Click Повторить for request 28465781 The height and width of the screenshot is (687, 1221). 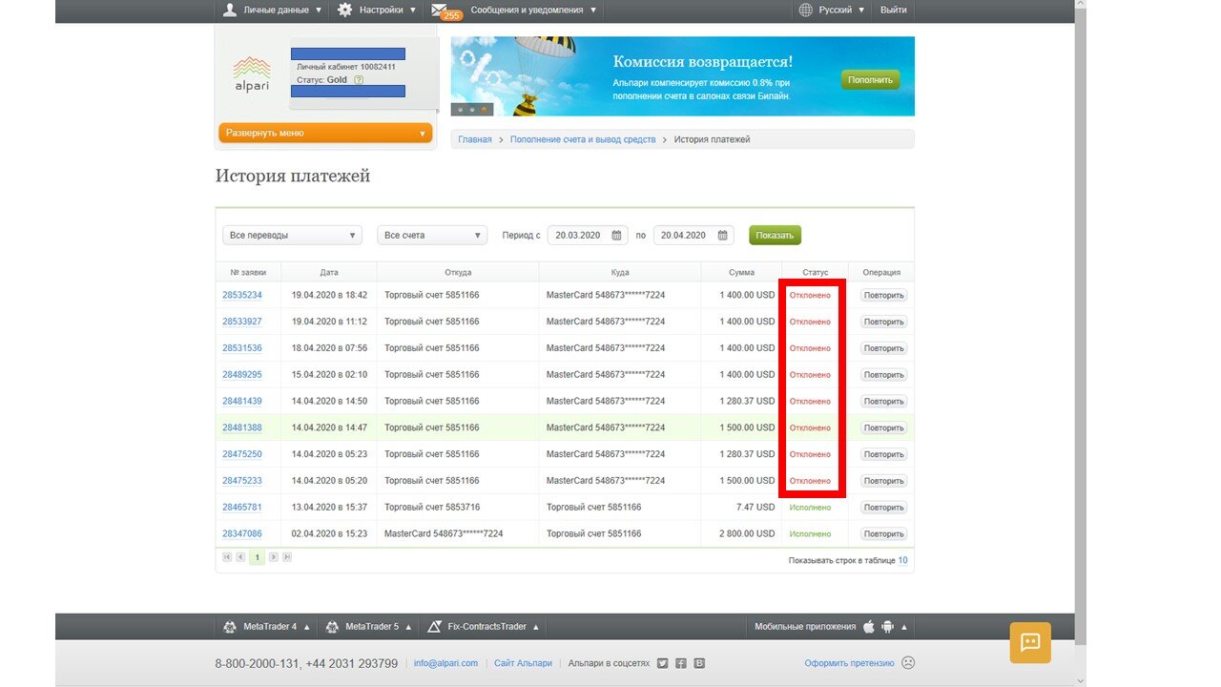pyautogui.click(x=883, y=508)
